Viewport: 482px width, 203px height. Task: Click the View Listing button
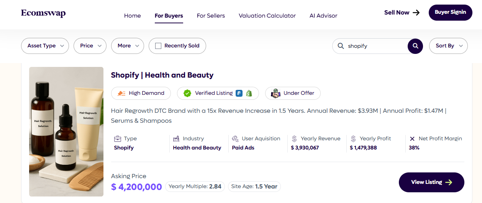point(431,182)
